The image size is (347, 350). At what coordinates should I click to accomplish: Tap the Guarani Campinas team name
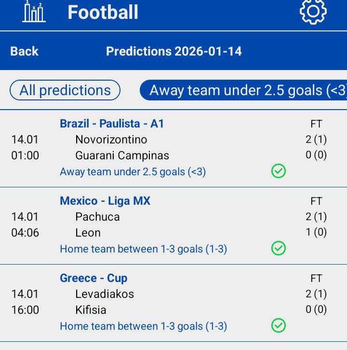coord(122,155)
